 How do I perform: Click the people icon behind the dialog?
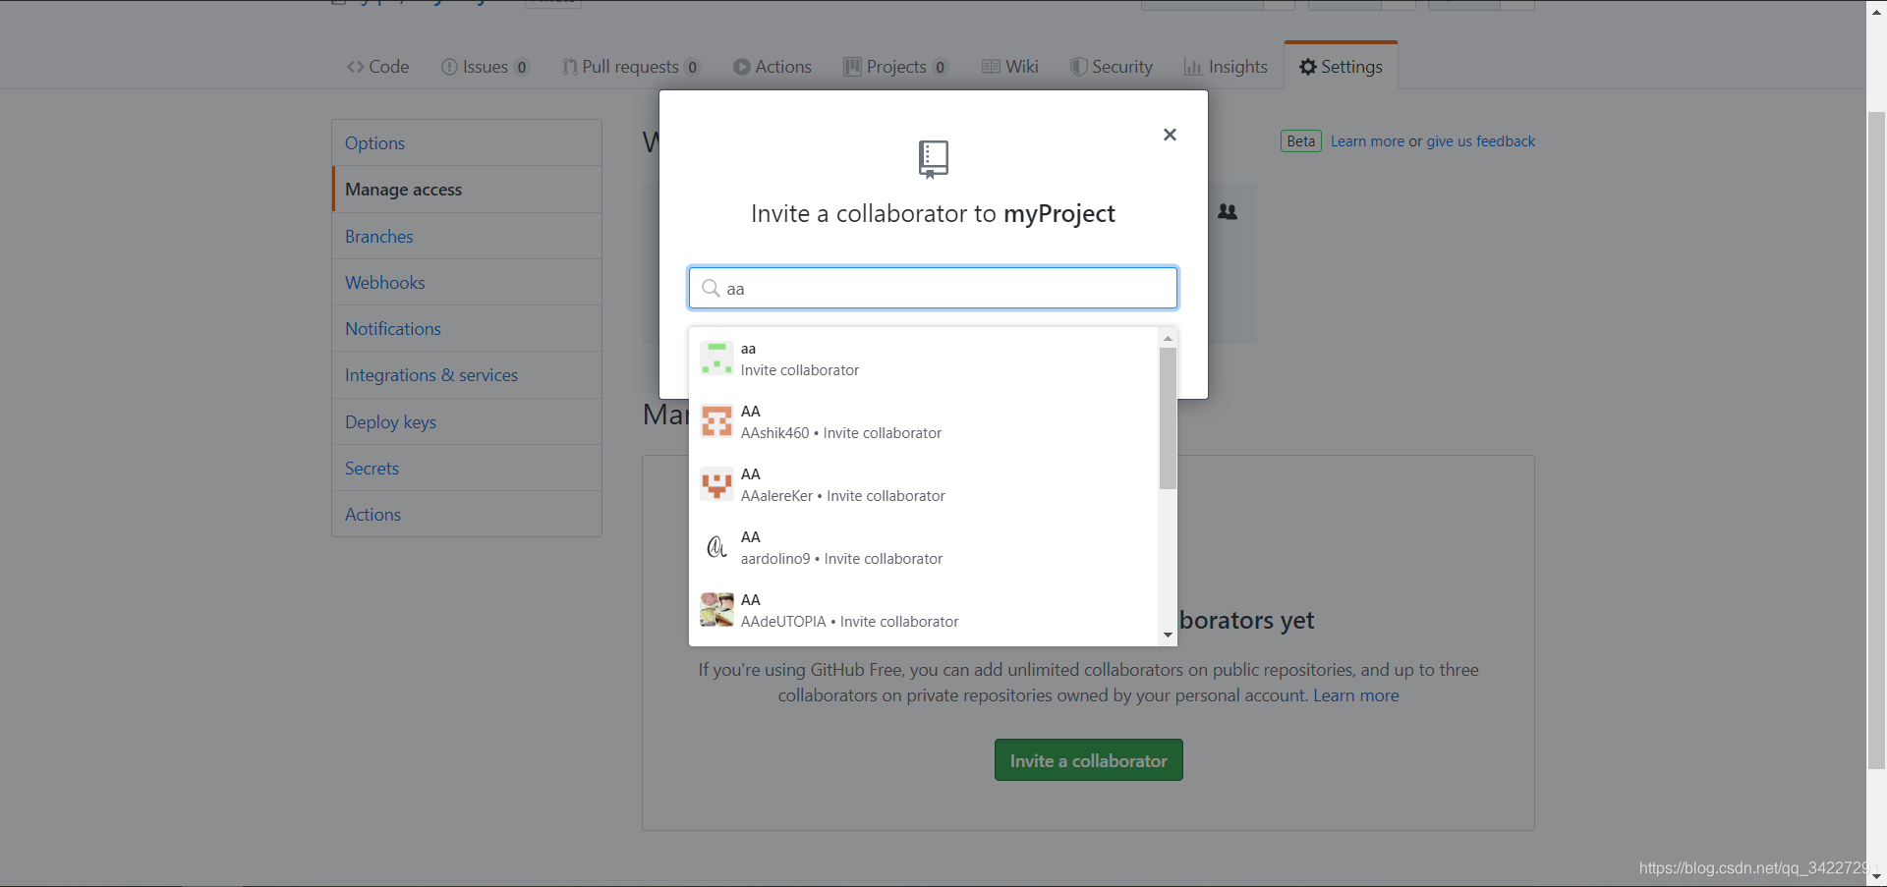pyautogui.click(x=1228, y=211)
